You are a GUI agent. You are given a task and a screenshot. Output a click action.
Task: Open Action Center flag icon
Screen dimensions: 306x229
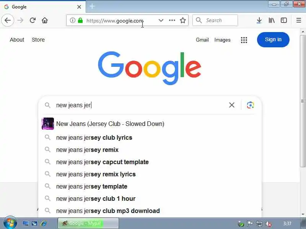[250, 224]
